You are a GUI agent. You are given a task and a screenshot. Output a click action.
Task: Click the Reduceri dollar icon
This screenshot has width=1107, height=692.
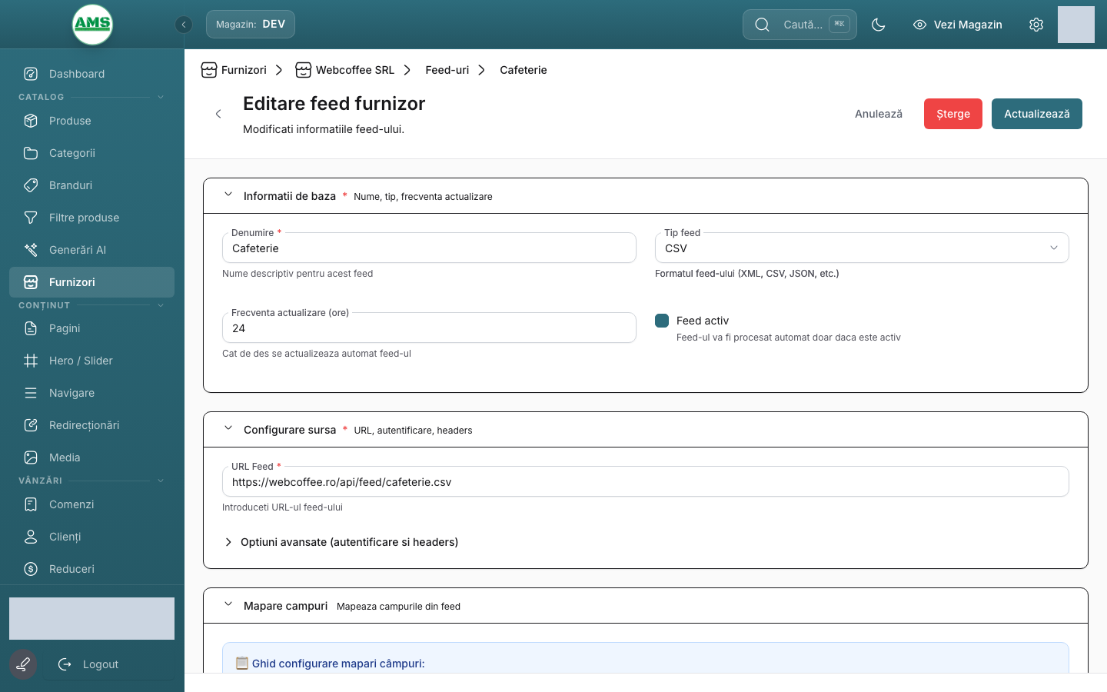coord(31,569)
